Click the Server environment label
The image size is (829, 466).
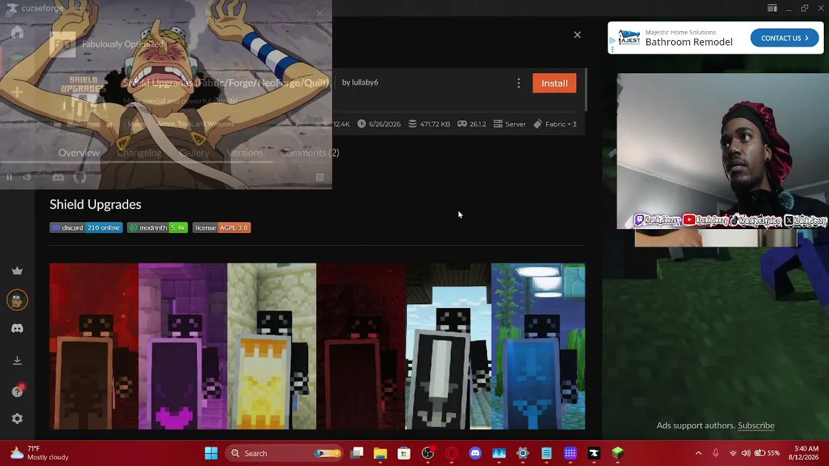tap(510, 124)
